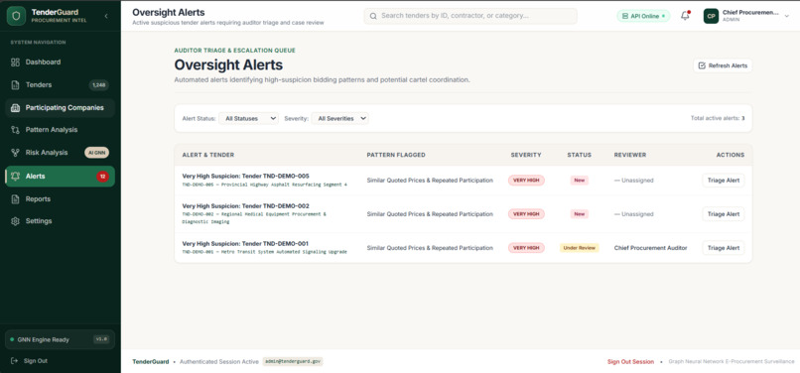
Task: Click the Sign Out arrow icon
Action: pos(14,361)
